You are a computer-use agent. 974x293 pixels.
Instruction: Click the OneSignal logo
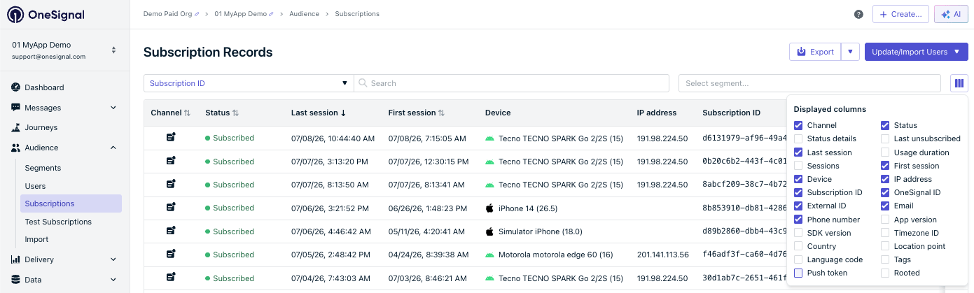(45, 15)
